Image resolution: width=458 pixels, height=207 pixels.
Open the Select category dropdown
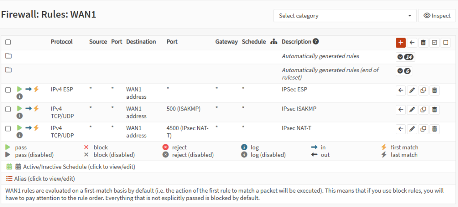(345, 16)
